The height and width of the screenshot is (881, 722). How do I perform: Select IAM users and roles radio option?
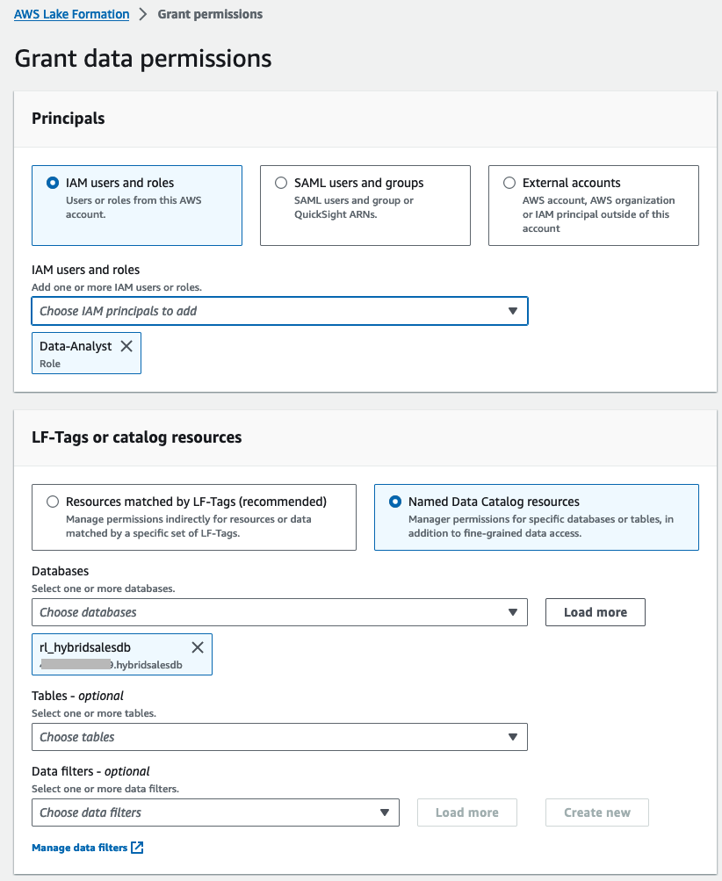pyautogui.click(x=53, y=184)
